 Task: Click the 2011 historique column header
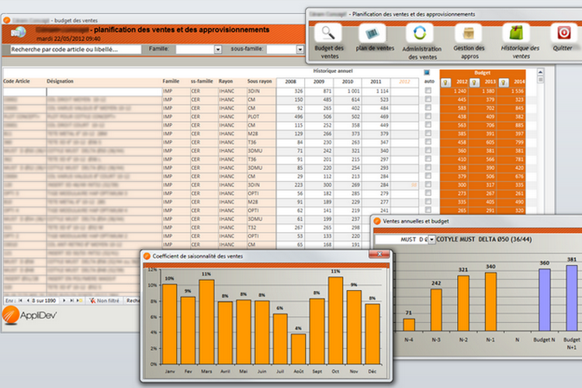pyautogui.click(x=376, y=81)
